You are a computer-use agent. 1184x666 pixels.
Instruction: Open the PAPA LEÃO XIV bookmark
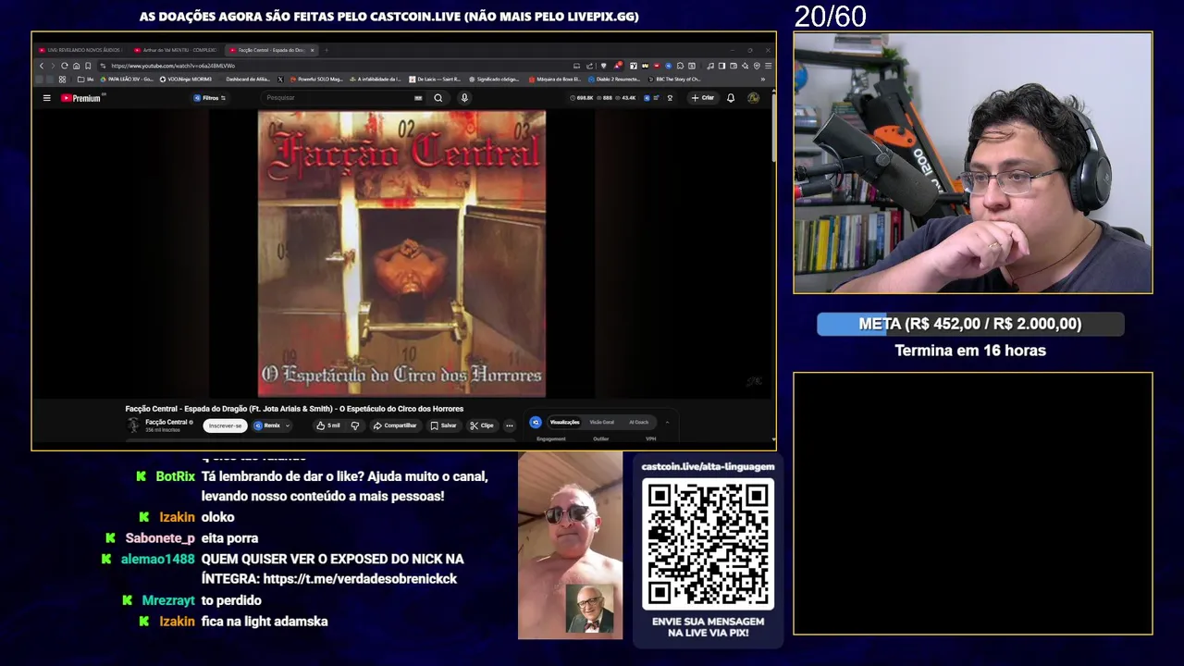pyautogui.click(x=127, y=80)
